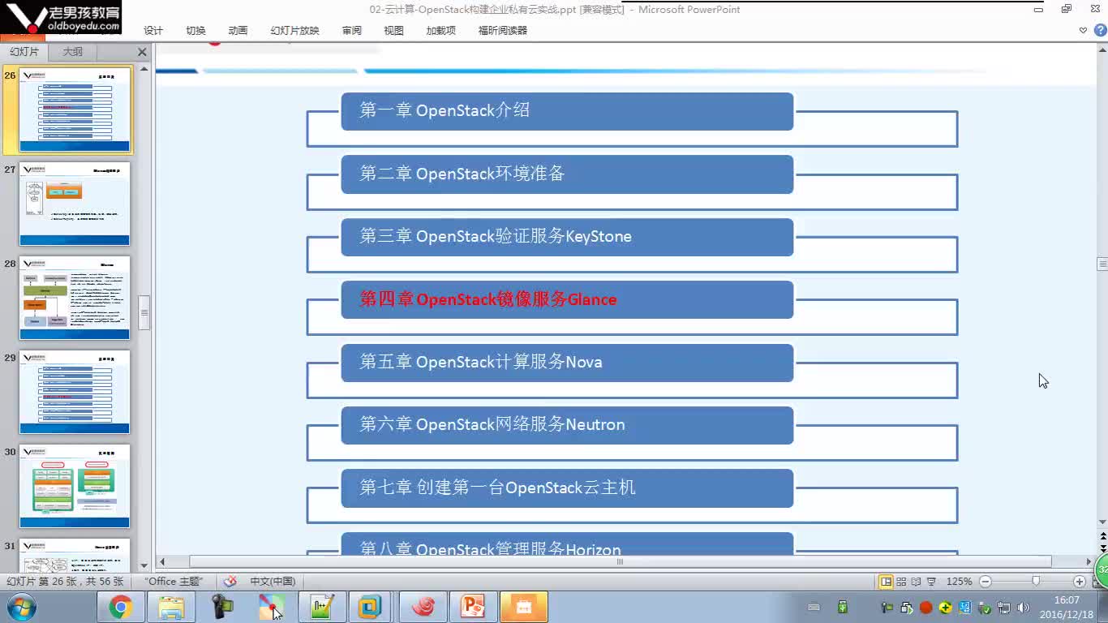Select the 大纲 tab in the slides pane
Viewport: 1108px width, 623px height.
72,51
